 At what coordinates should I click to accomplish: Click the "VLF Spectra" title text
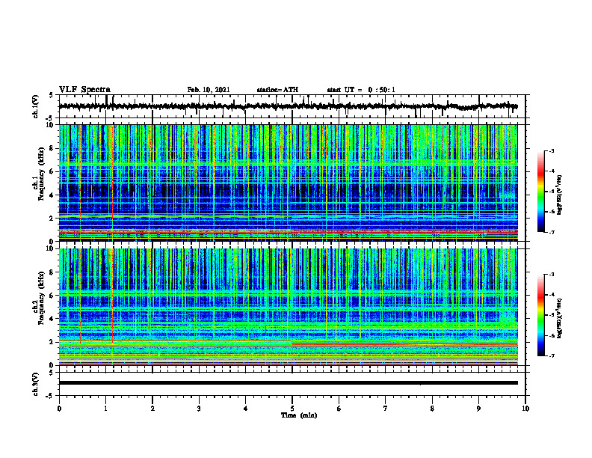(x=84, y=90)
